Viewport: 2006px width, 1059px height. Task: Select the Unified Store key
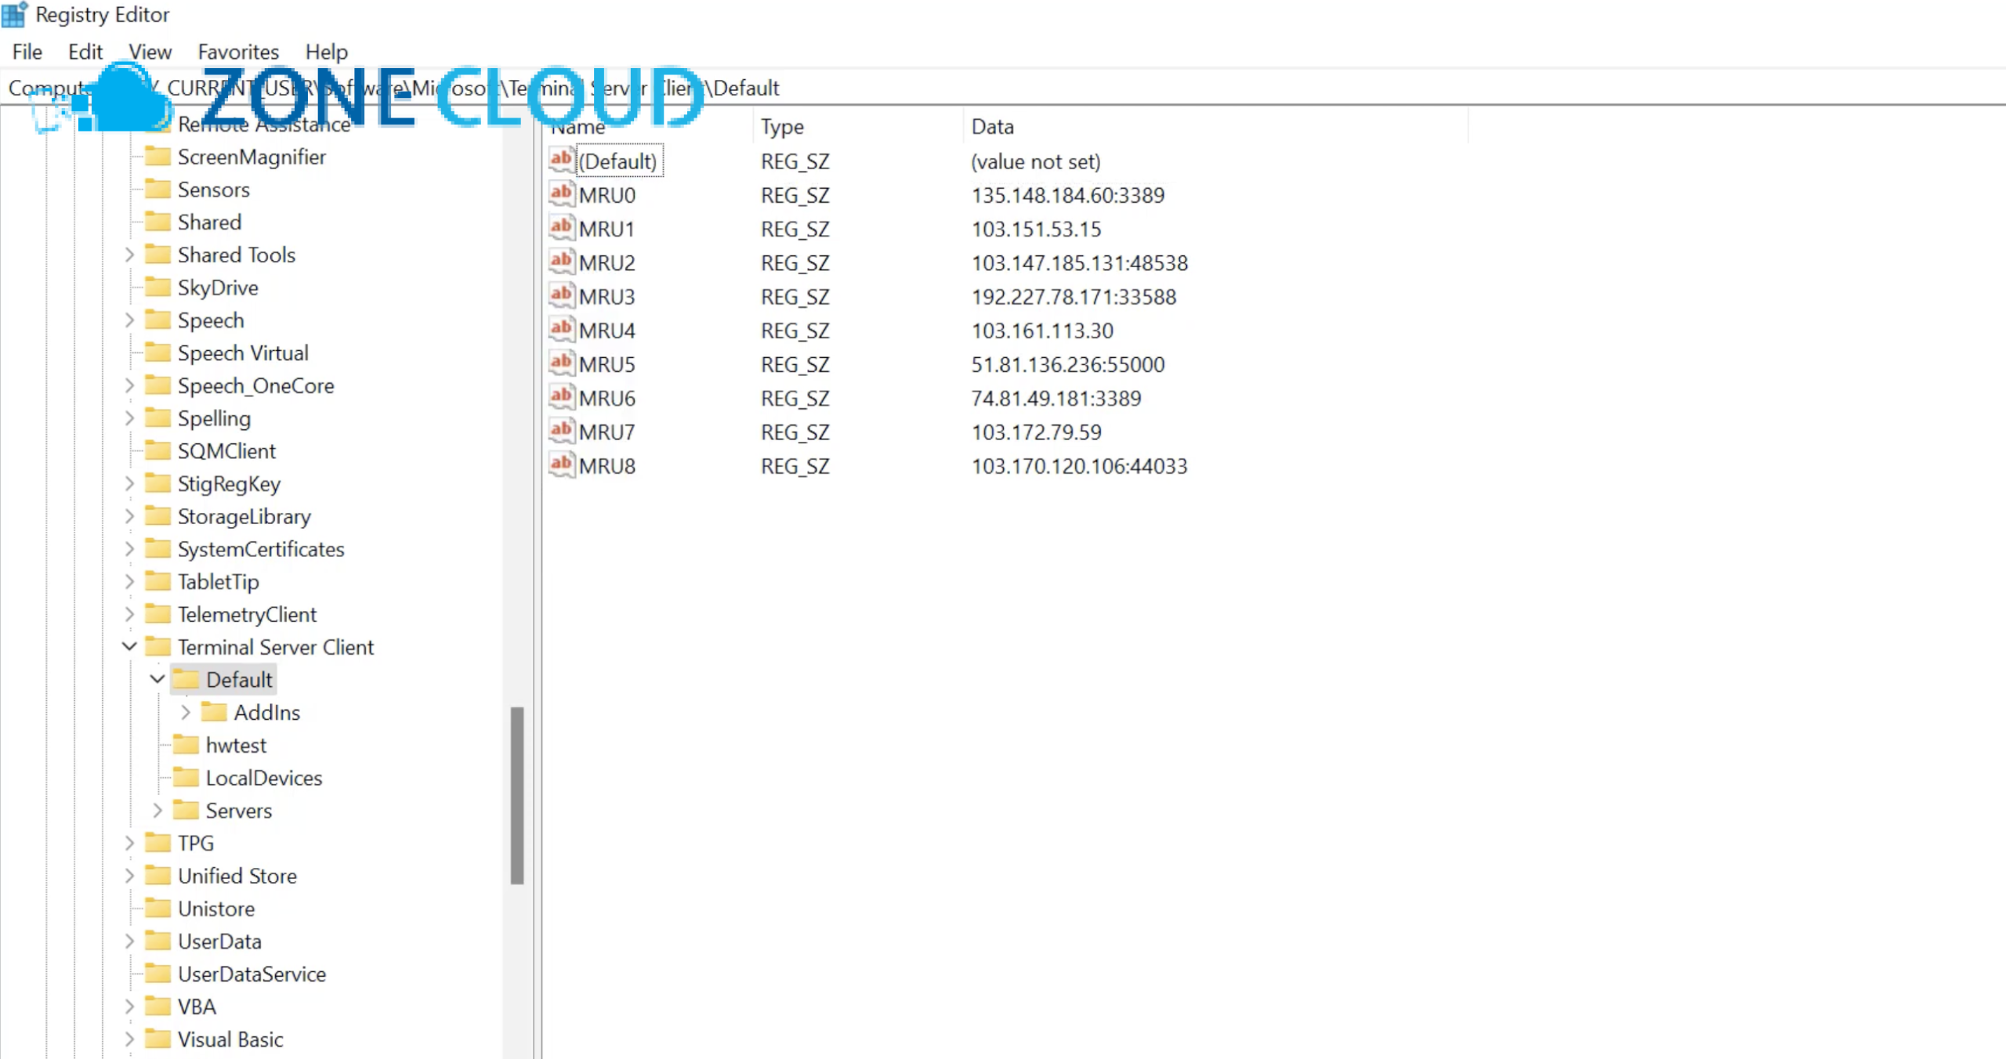pos(237,876)
